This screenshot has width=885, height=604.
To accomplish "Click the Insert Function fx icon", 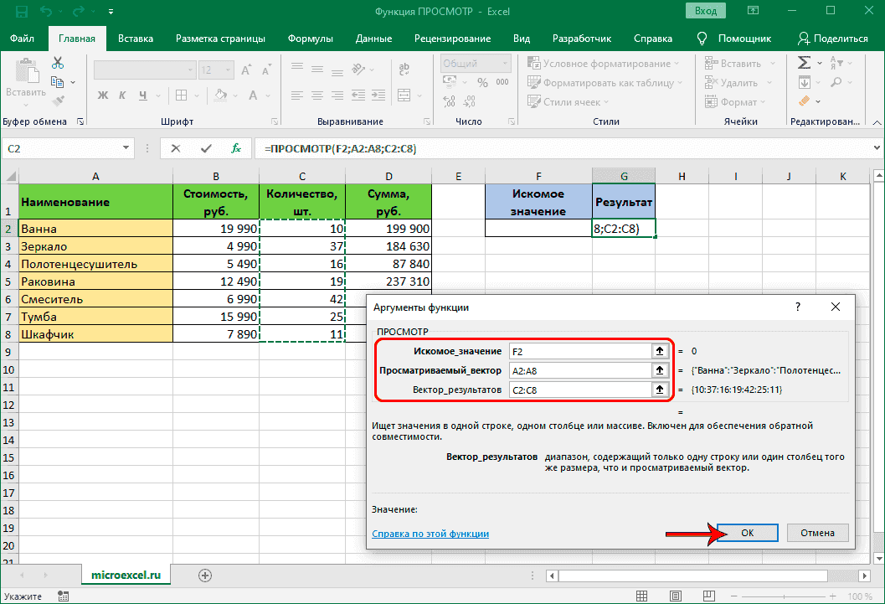I will [236, 148].
